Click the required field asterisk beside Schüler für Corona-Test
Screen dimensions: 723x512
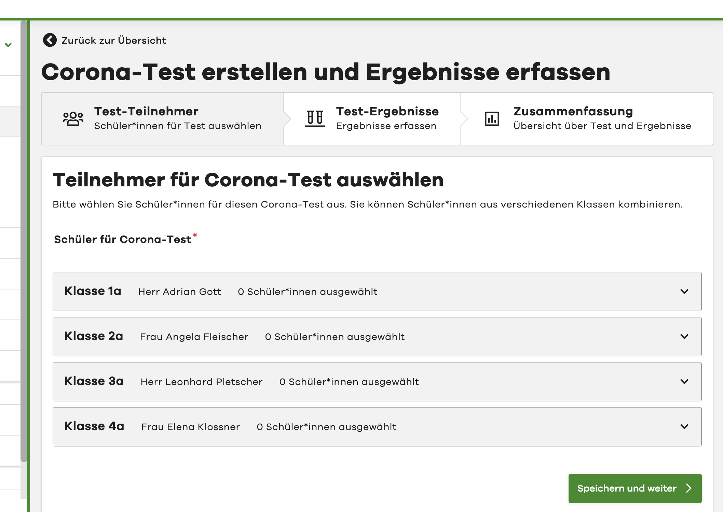click(x=195, y=235)
